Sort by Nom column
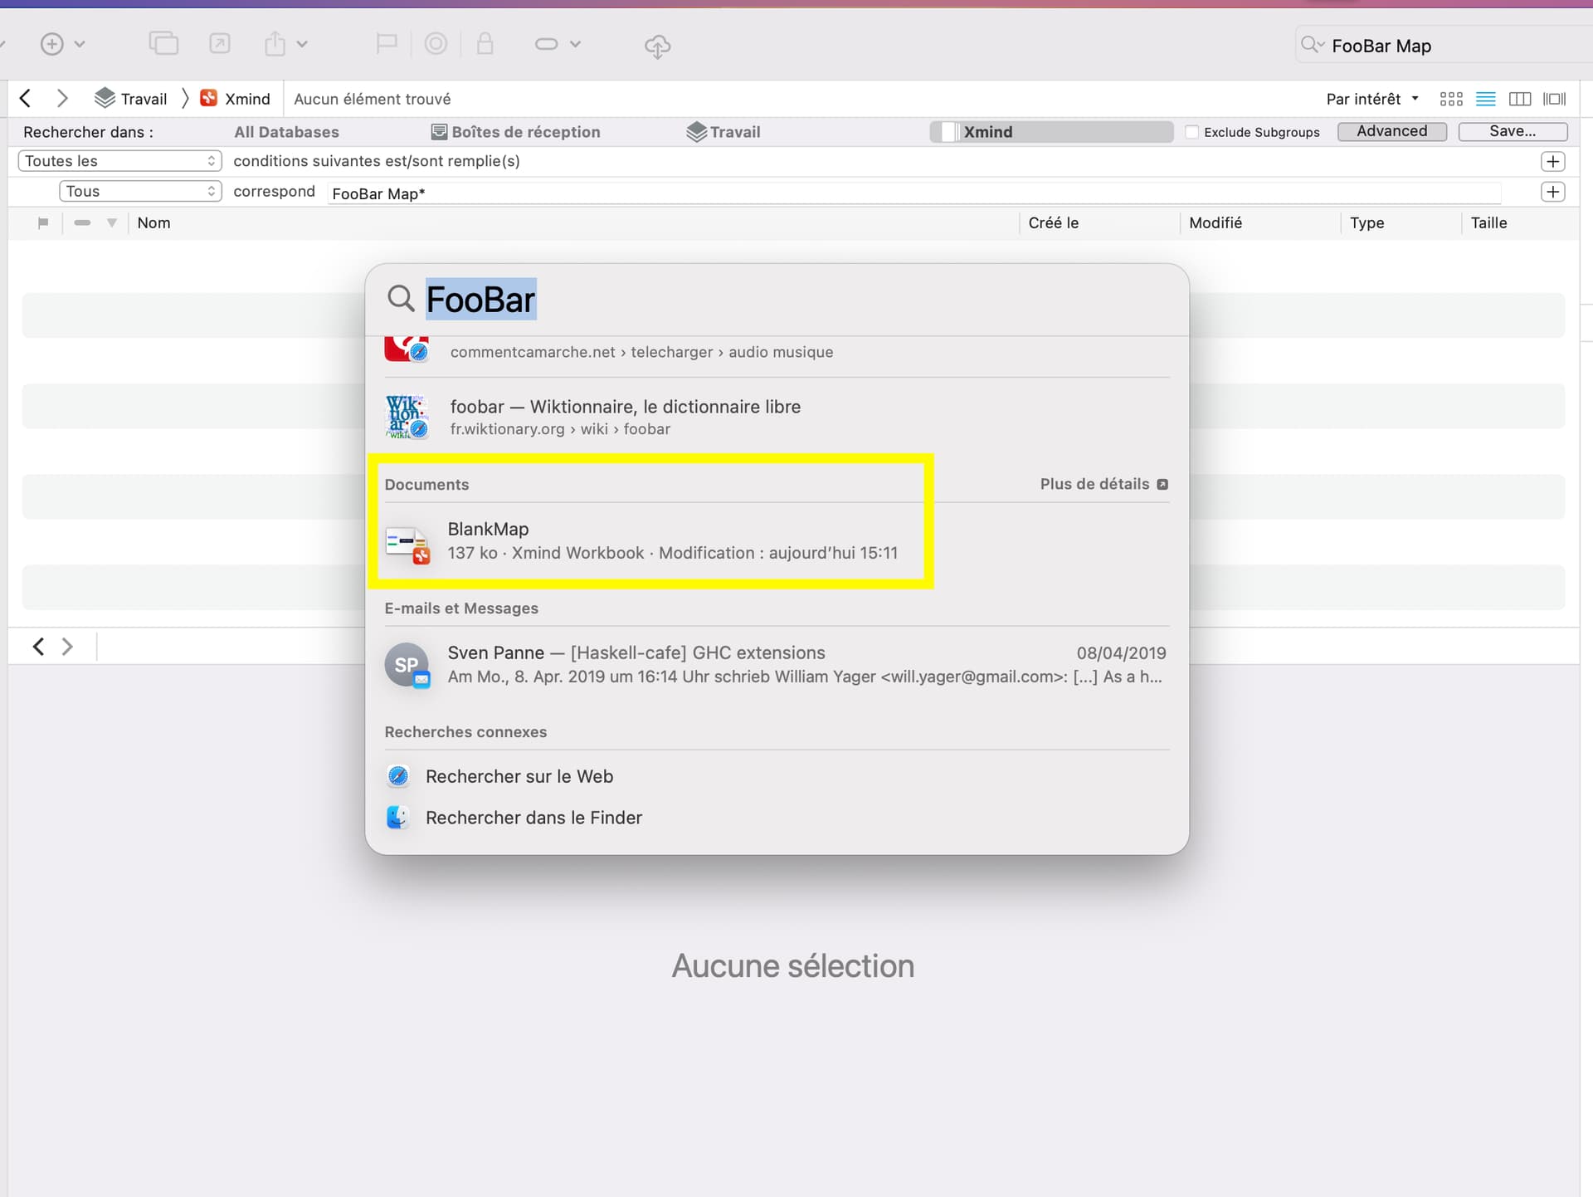This screenshot has width=1593, height=1197. [153, 222]
